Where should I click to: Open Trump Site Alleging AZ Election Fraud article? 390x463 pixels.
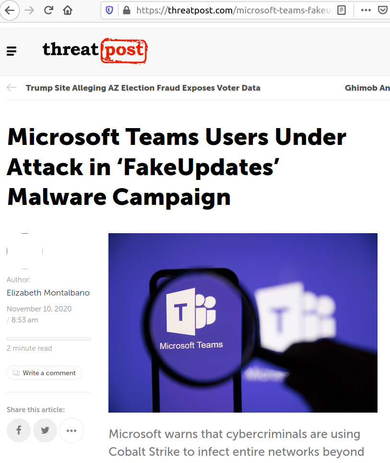coord(143,88)
